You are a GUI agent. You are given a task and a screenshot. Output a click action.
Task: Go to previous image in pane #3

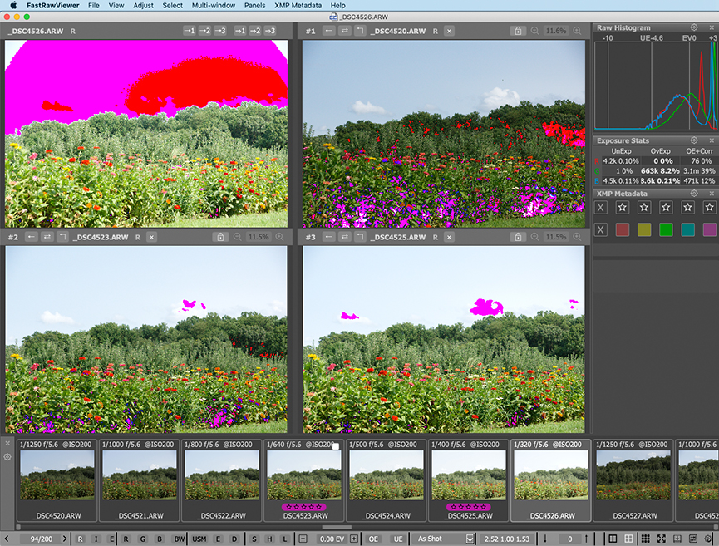(x=328, y=237)
